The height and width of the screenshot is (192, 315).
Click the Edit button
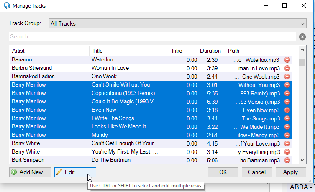pos(75,172)
